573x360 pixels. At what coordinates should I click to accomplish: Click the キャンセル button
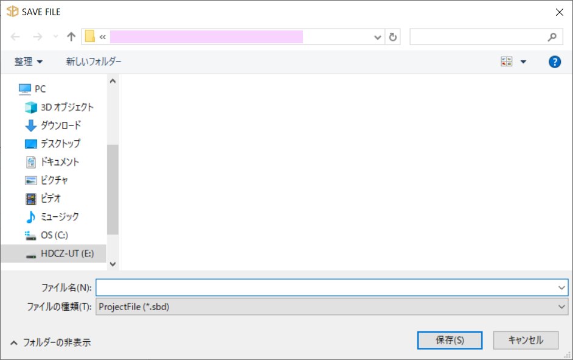(x=526, y=340)
